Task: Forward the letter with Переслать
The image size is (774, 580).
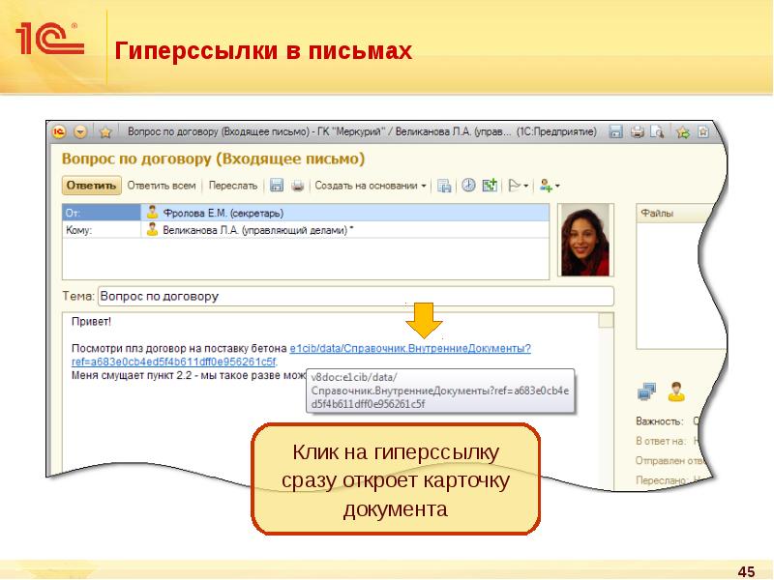Action: (232, 185)
